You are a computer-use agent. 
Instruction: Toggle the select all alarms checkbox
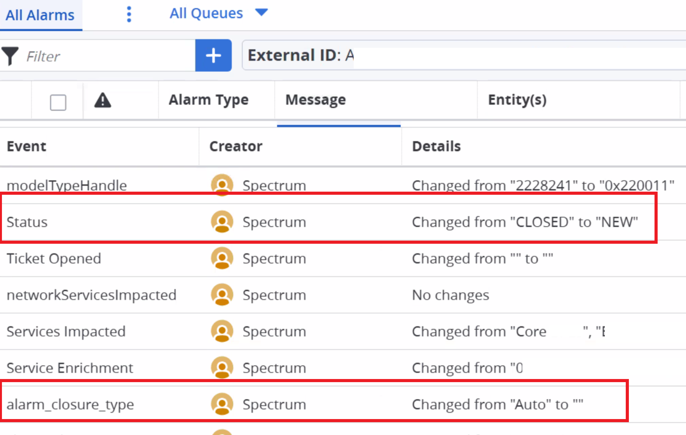[58, 103]
